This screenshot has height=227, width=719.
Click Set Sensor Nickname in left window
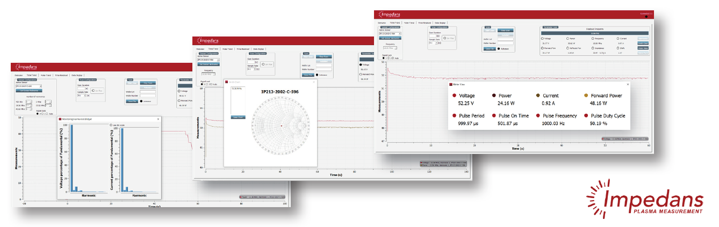[29, 91]
